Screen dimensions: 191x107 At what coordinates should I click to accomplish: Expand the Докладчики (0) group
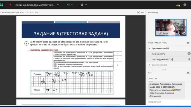(x=149, y=65)
